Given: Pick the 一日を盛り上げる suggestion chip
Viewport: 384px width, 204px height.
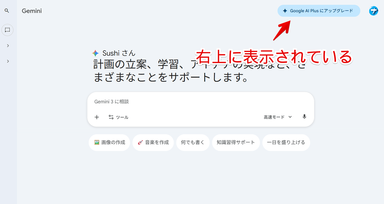Looking at the screenshot, I should pyautogui.click(x=286, y=142).
